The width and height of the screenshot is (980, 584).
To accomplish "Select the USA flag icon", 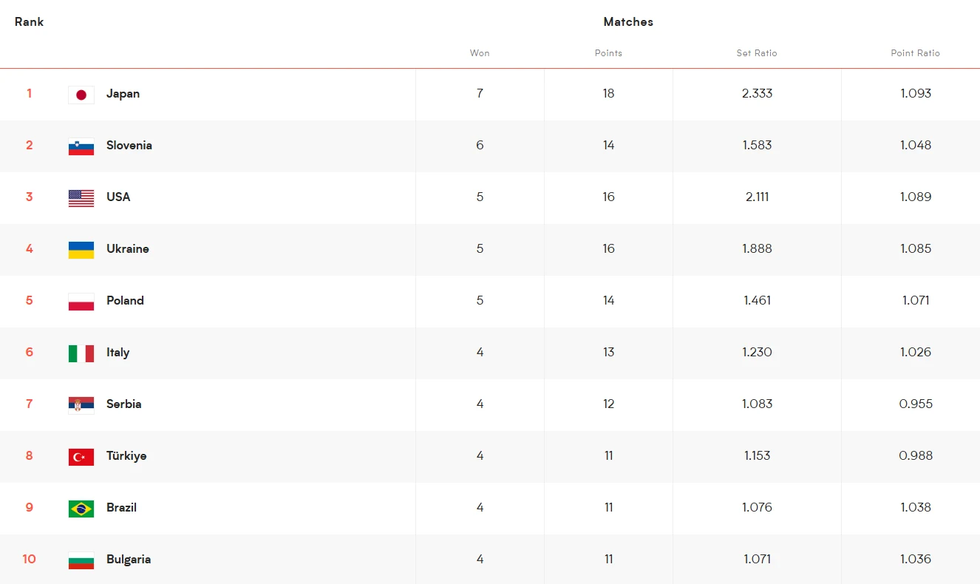I will pyautogui.click(x=81, y=198).
